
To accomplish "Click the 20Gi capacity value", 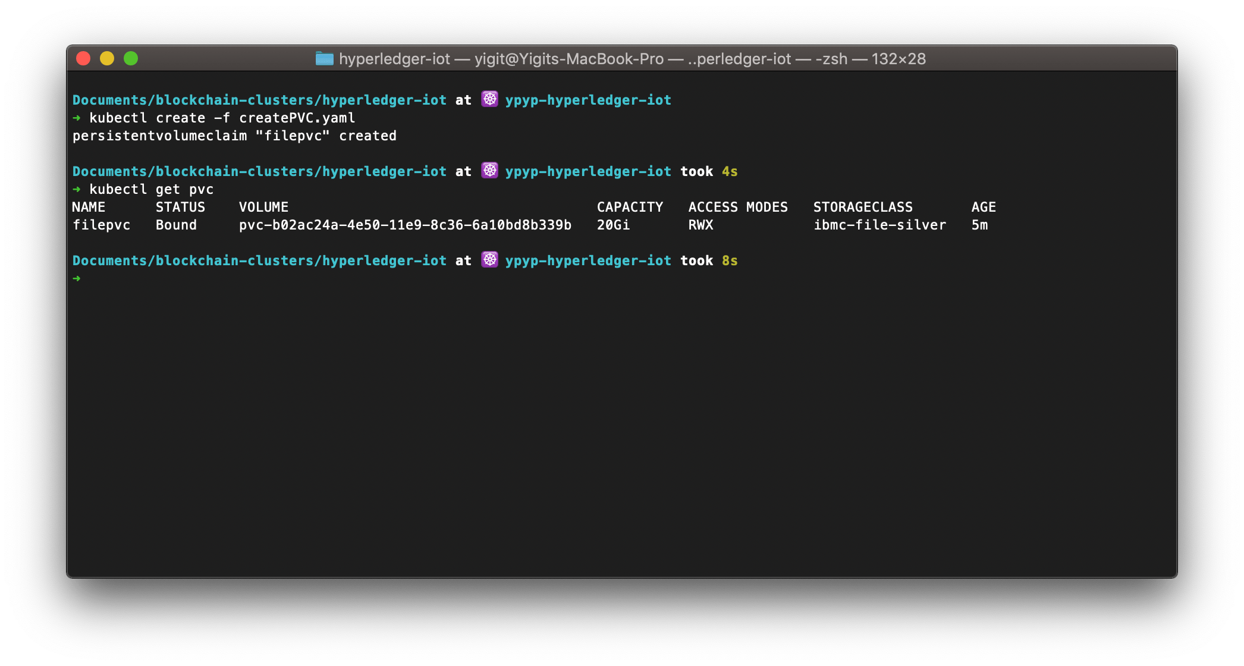I will pos(613,225).
